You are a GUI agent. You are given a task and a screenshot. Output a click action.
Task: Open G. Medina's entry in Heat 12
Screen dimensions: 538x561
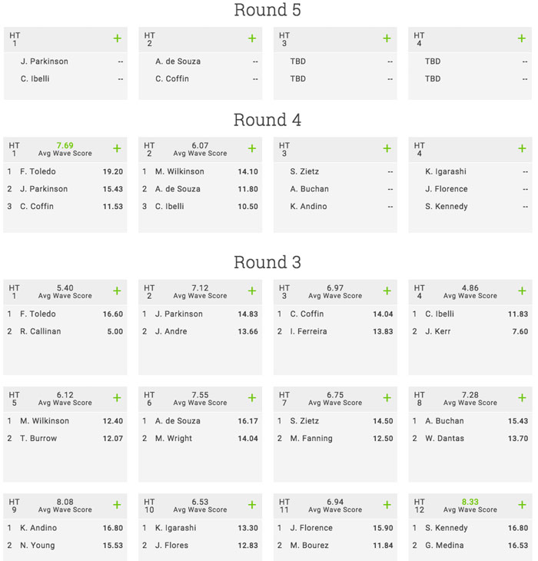click(444, 546)
